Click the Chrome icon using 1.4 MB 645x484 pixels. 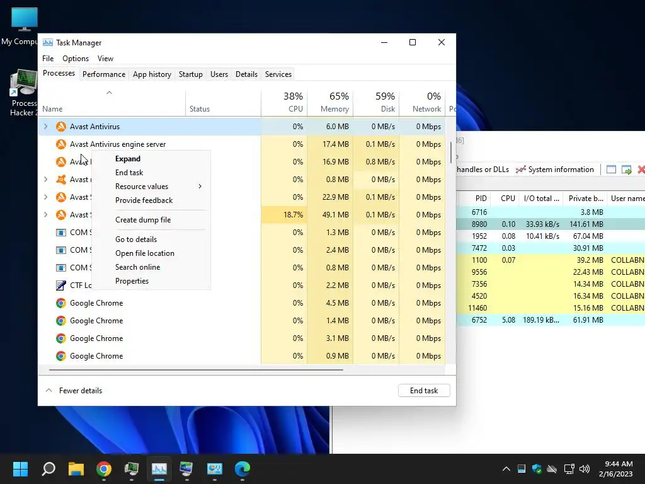(61, 321)
